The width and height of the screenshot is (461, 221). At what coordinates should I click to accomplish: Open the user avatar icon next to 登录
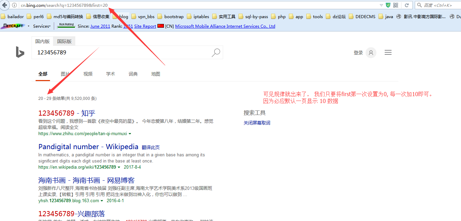click(371, 53)
